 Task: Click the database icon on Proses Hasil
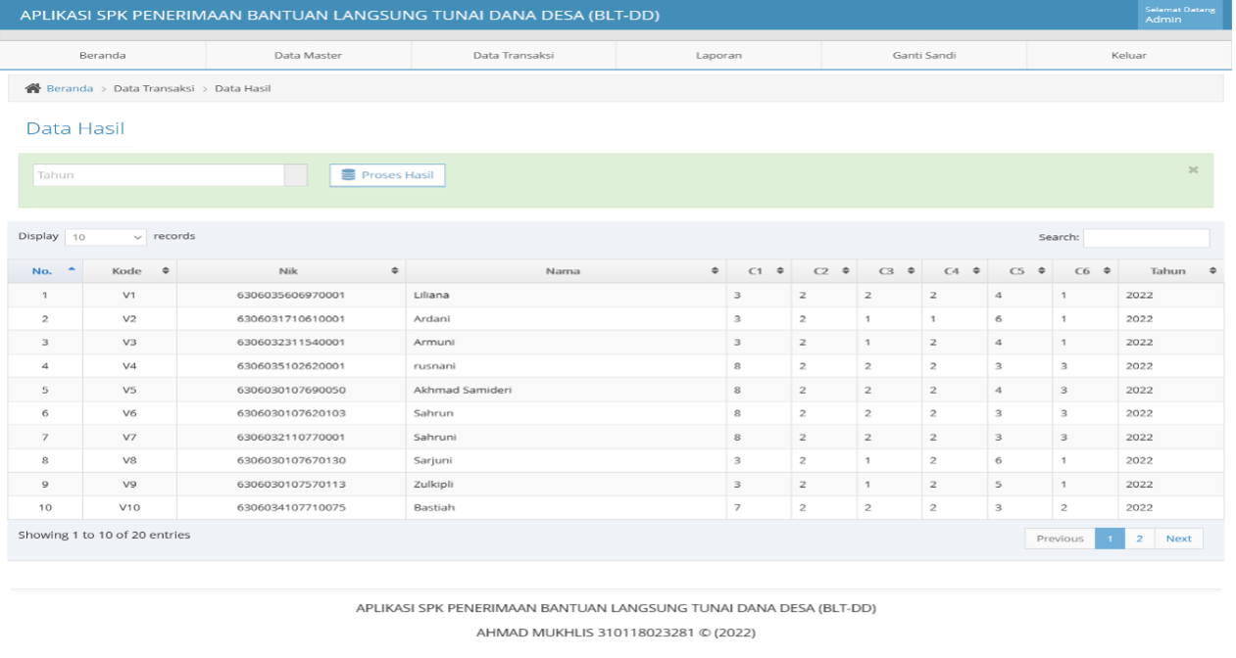(x=348, y=175)
